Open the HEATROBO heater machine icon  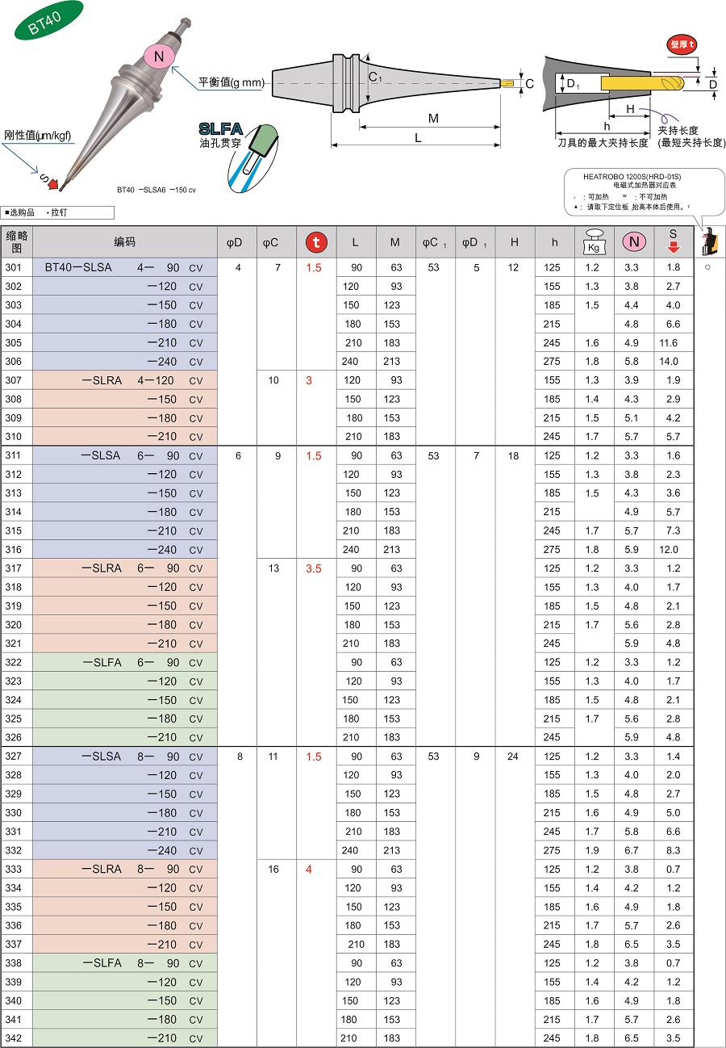(711, 241)
